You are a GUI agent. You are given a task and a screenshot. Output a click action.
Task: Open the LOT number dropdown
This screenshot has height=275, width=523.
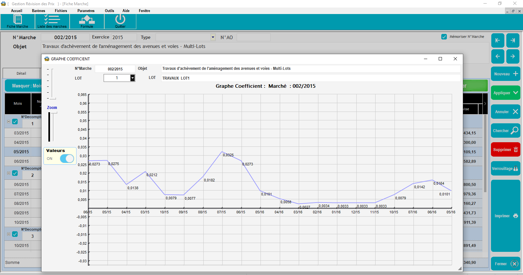(132, 78)
